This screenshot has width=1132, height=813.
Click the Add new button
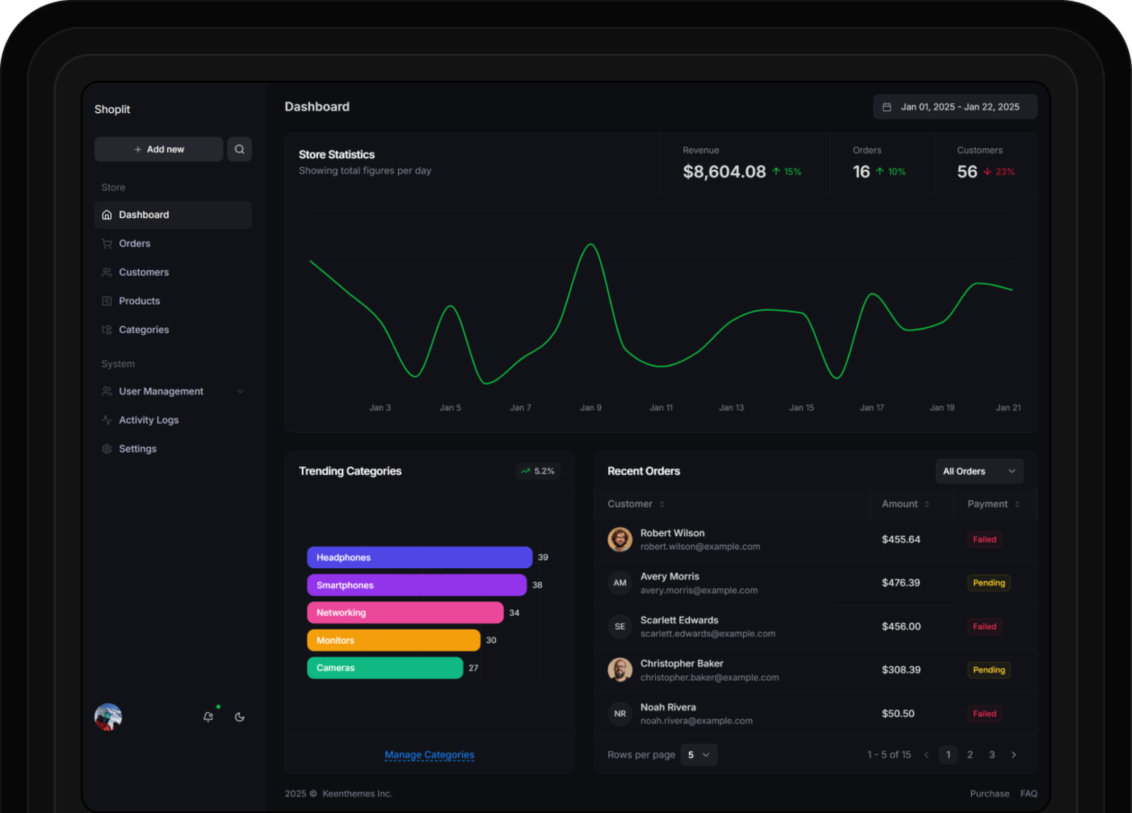(x=159, y=149)
